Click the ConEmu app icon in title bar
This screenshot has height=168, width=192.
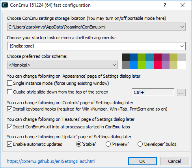tap(5, 6)
